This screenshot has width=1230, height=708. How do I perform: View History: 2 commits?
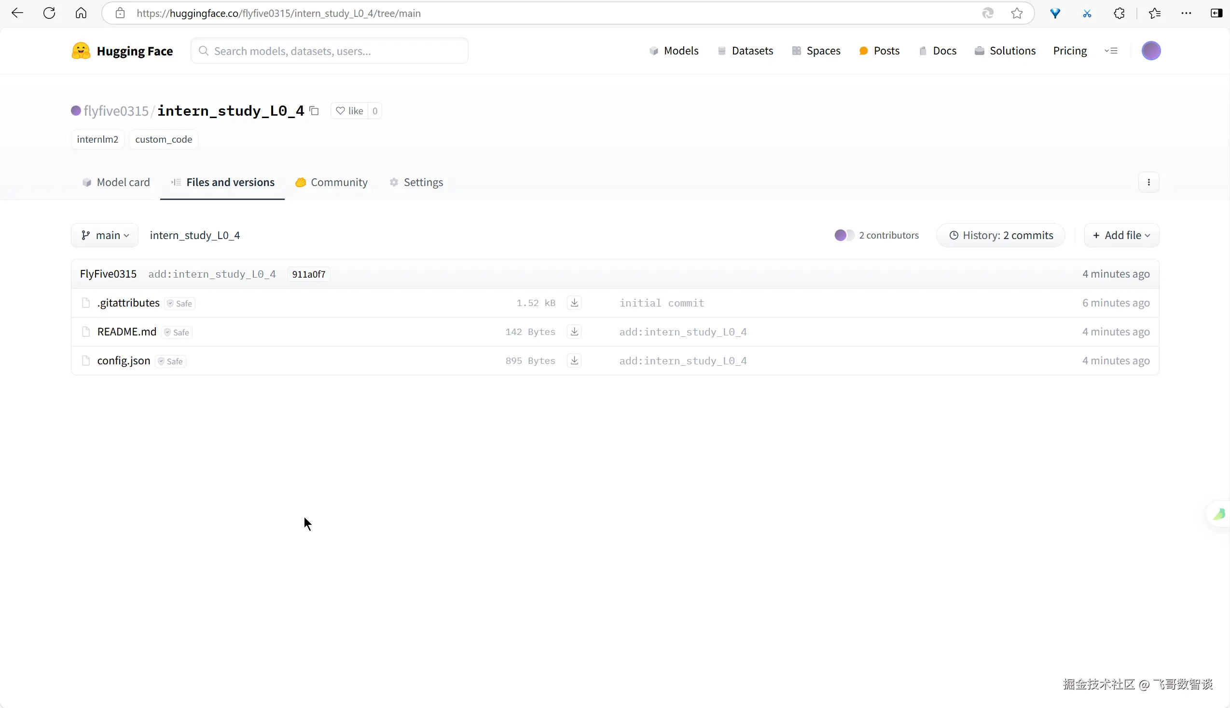tap(1001, 235)
